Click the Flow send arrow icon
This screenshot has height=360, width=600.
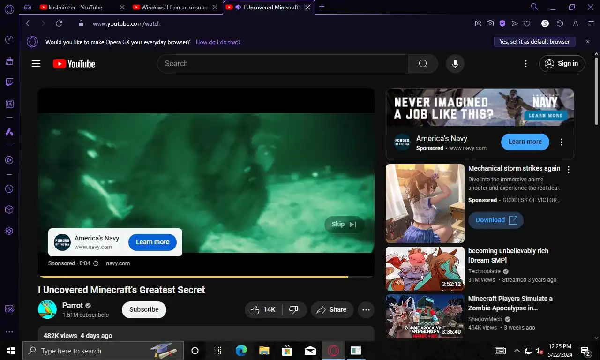(x=515, y=23)
